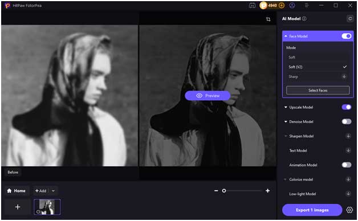Image resolution: width=358 pixels, height=221 pixels.
Task: Expand the Upscale Model options
Action: click(x=286, y=107)
